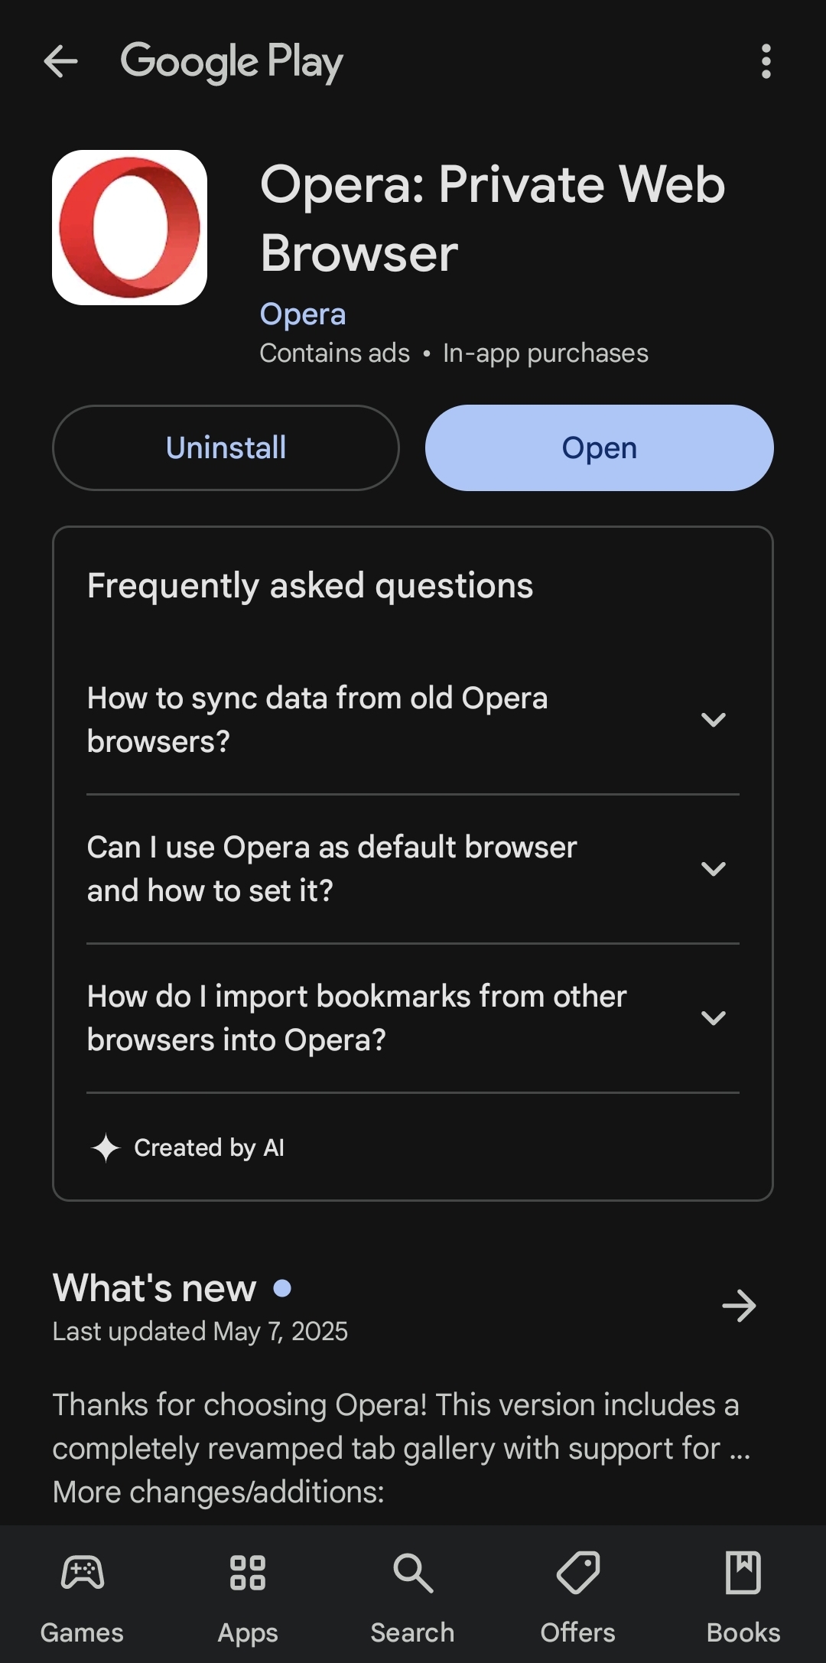The height and width of the screenshot is (1663, 826).
Task: Tap the Offers tag icon
Action: pos(578,1573)
